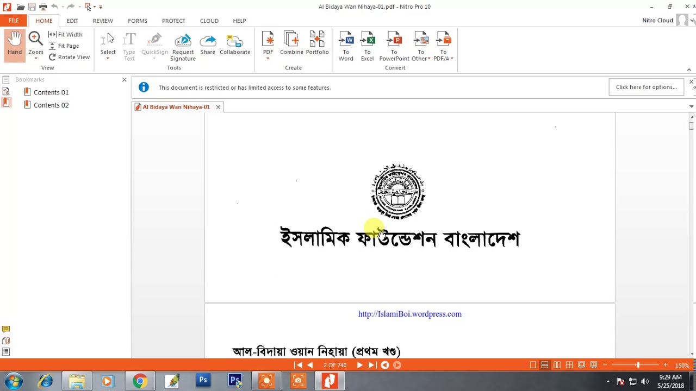Jump to the last page
The width and height of the screenshot is (696, 391).
(x=372, y=365)
